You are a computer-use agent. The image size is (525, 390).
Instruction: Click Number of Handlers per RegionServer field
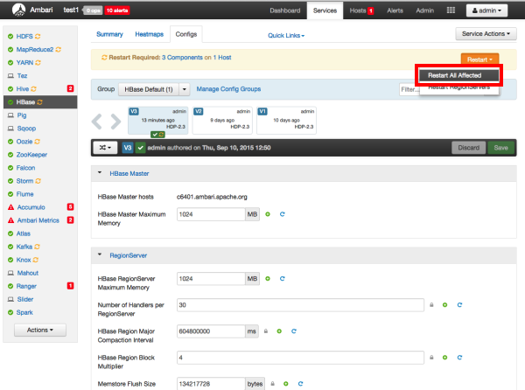[x=298, y=305]
